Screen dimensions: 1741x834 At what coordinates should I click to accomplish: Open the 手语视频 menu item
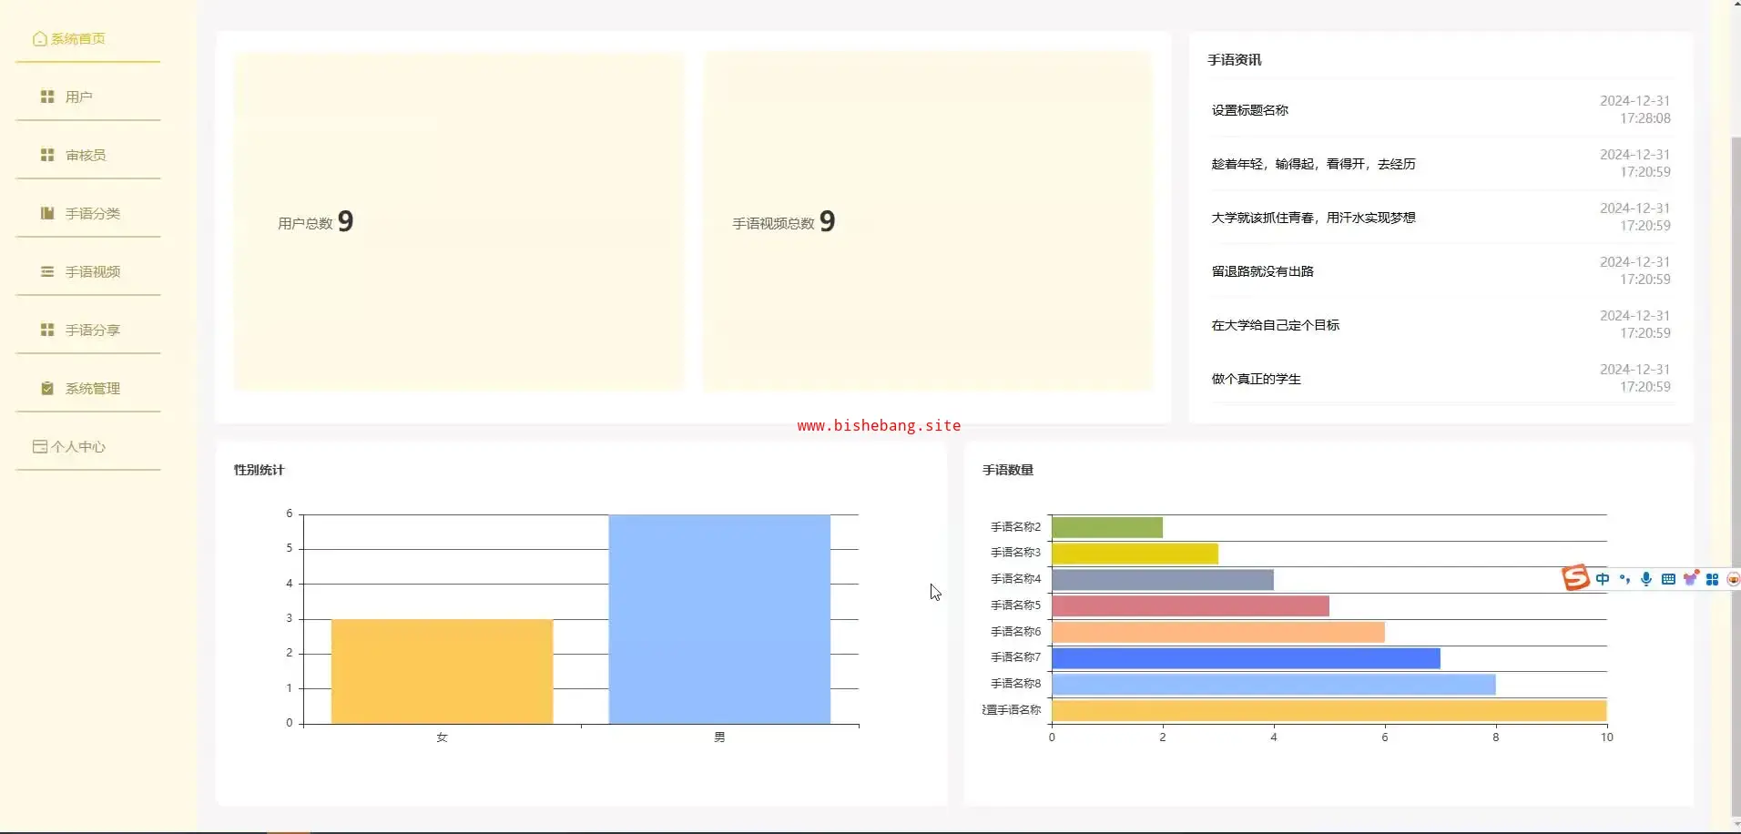pos(87,271)
